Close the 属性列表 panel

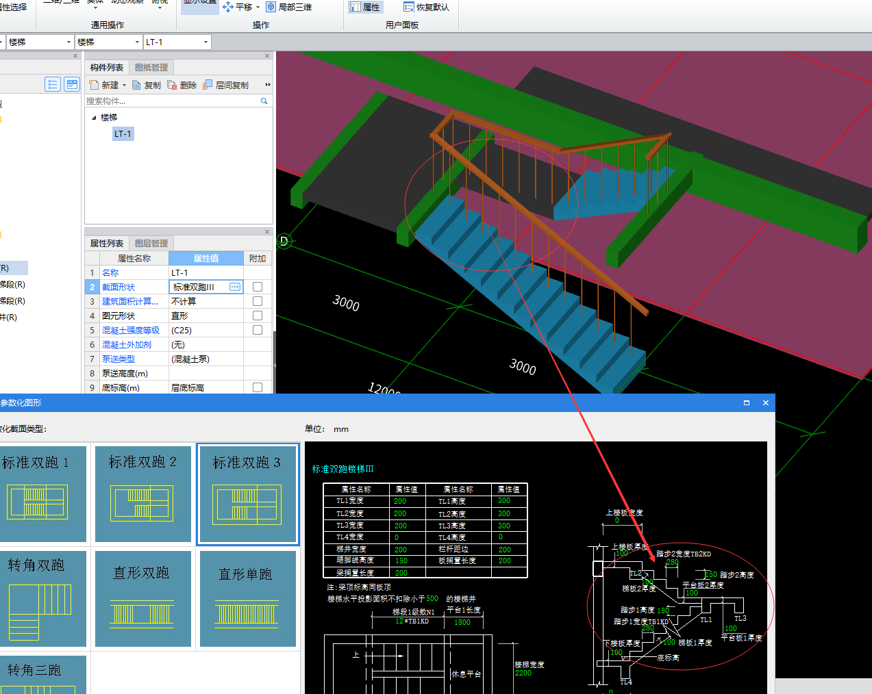(267, 231)
